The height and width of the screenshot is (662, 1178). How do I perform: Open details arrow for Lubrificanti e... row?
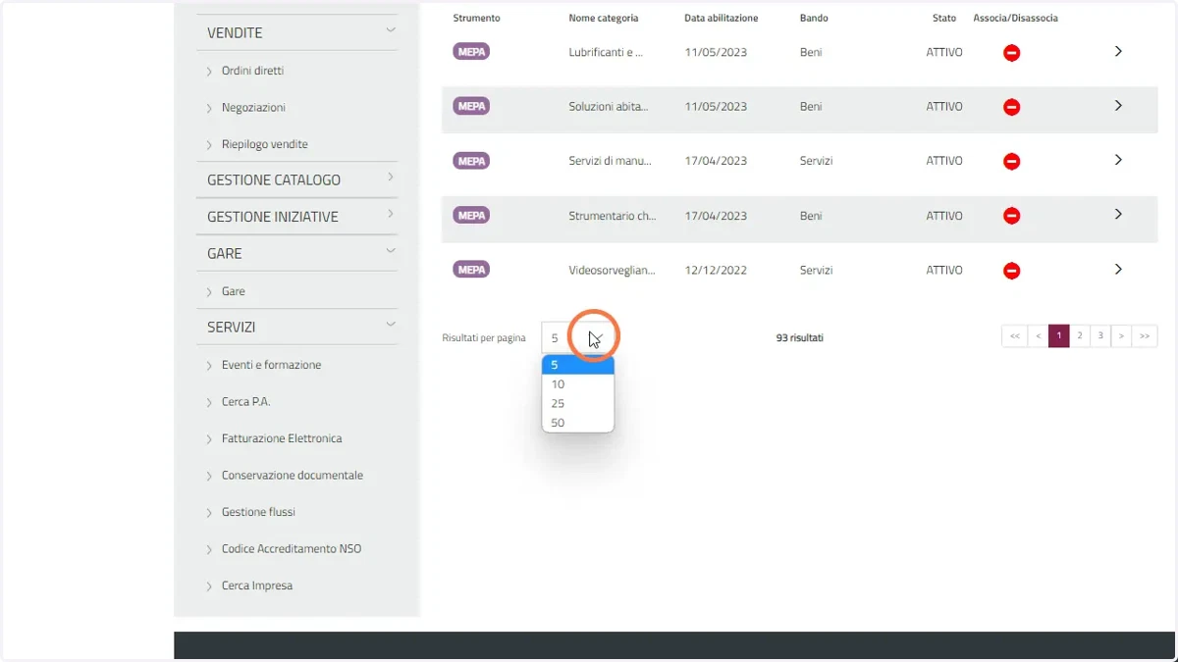1118,51
